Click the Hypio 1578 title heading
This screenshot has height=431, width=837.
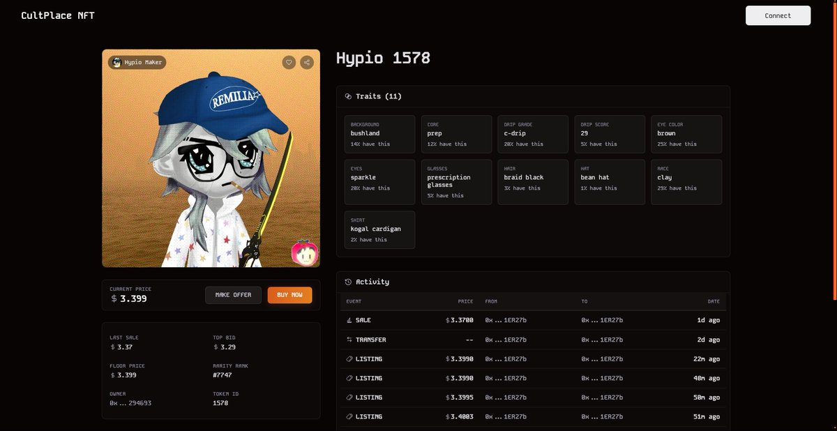tap(383, 58)
